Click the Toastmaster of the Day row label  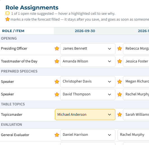click(x=19, y=61)
